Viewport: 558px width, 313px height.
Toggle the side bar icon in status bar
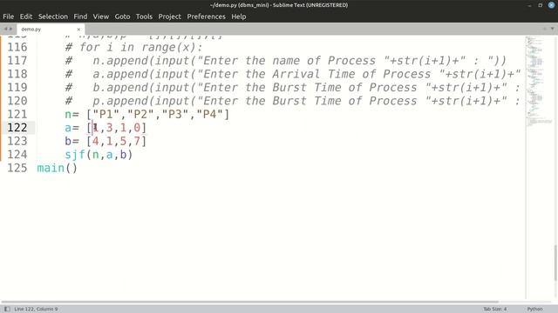(x=7, y=310)
